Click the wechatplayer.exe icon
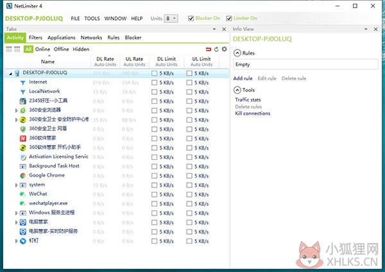This screenshot has height=272, width=385. tap(22, 203)
